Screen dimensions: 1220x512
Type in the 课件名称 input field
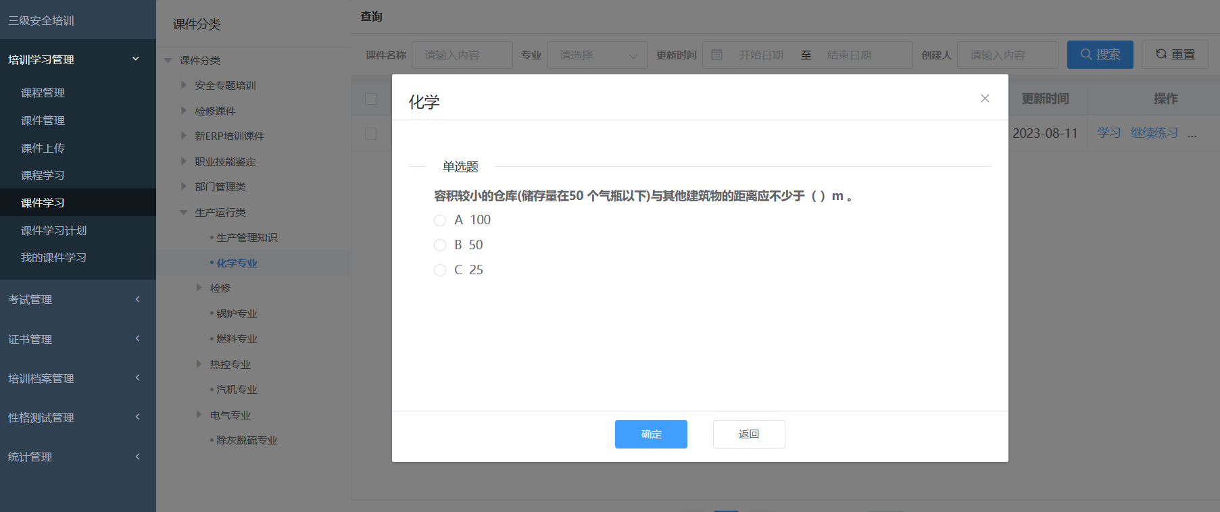(462, 55)
